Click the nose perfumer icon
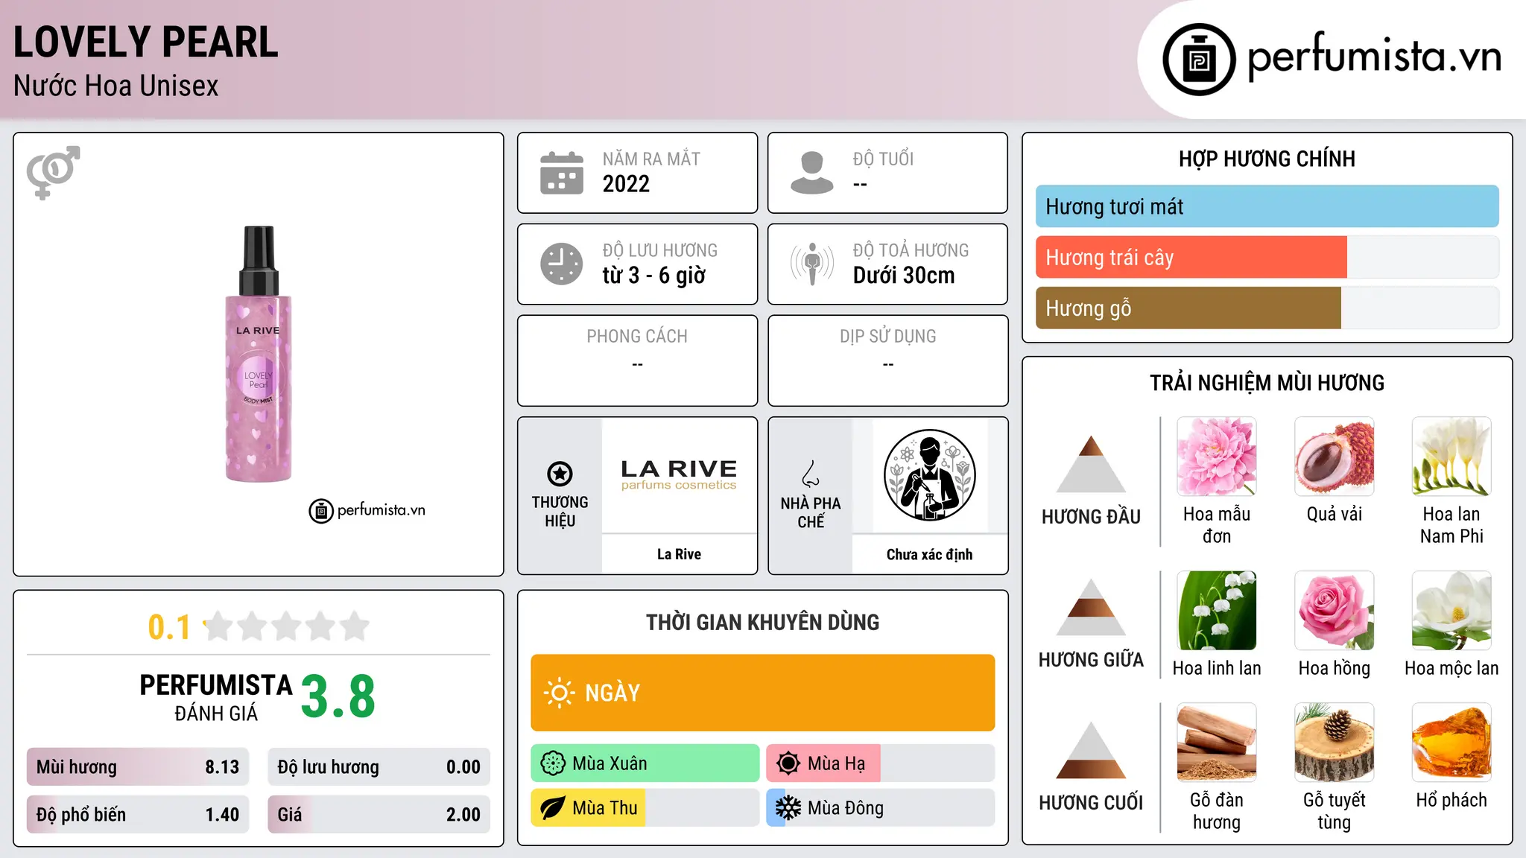Viewport: 1526px width, 858px height. coord(811,474)
